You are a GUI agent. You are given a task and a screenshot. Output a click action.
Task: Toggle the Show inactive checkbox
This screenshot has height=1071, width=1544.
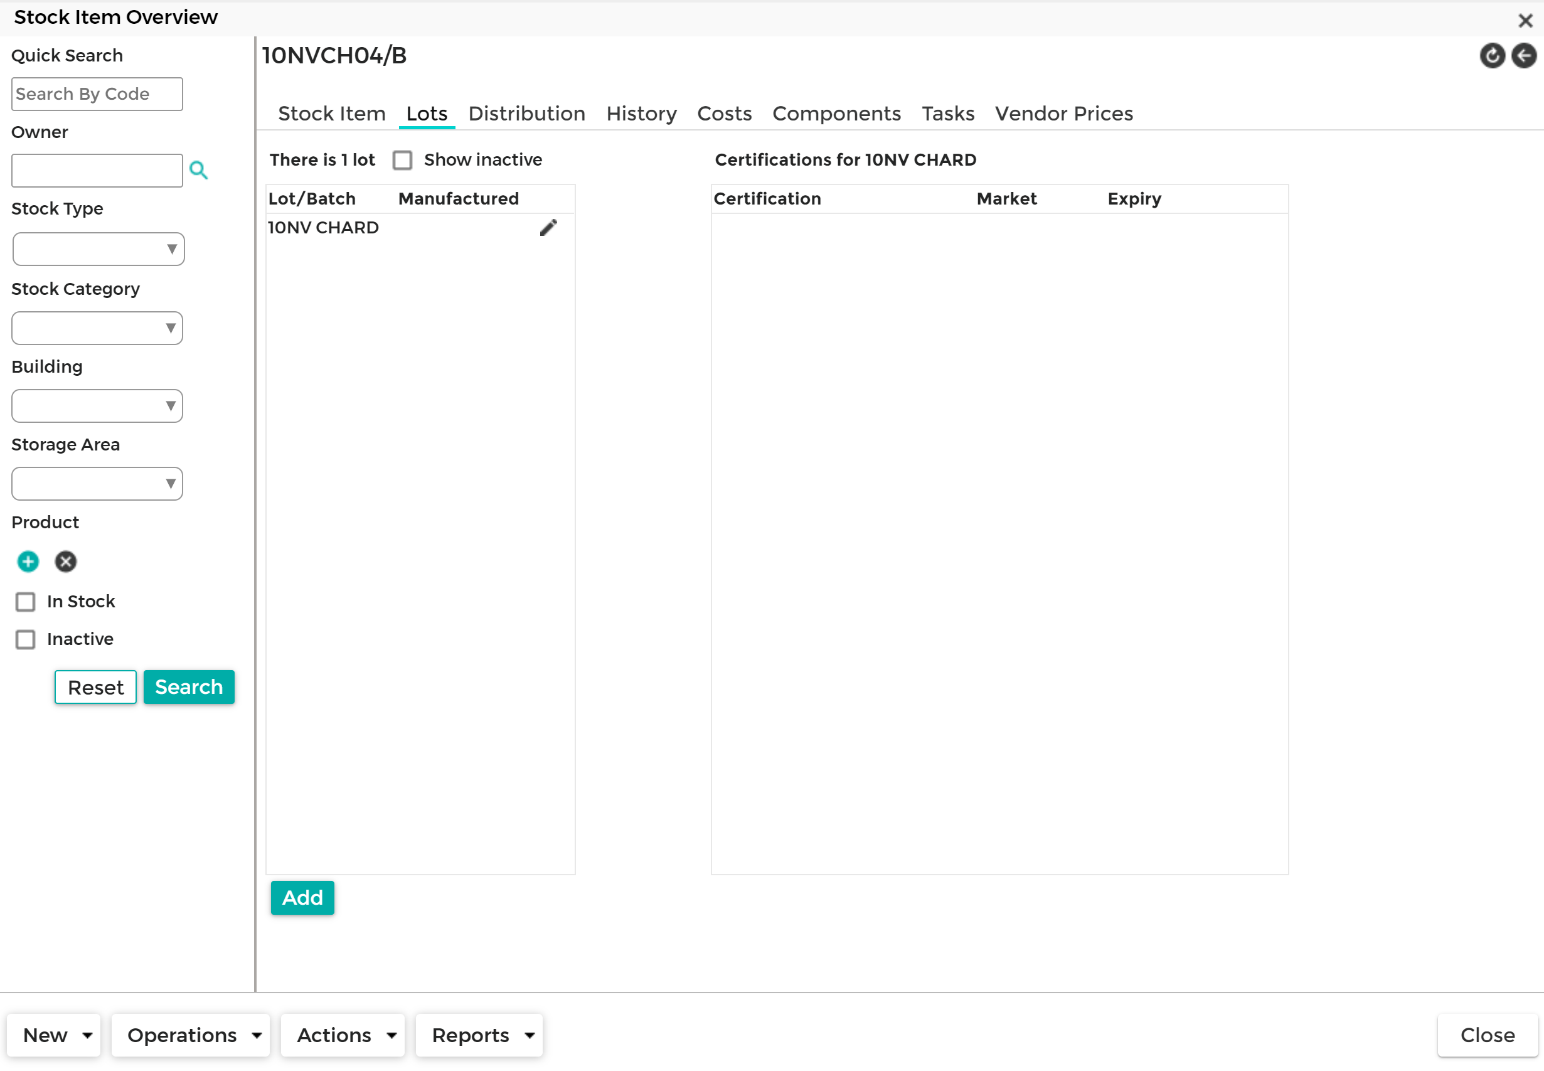[x=403, y=161]
